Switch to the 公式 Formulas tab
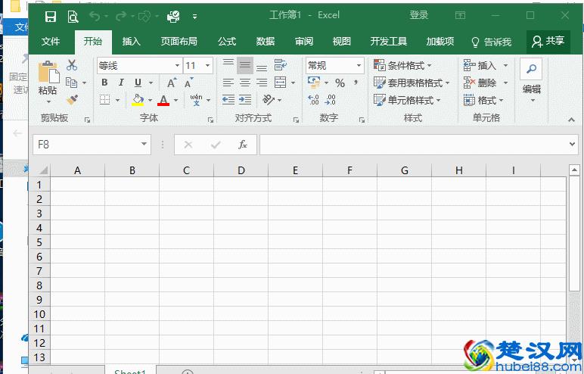Screen dimensions: 584x374 pyautogui.click(x=227, y=42)
